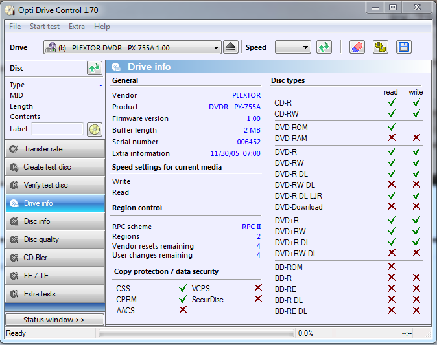Click the 0.0% progress percentage
The height and width of the screenshot is (345, 437).
pyautogui.click(x=306, y=333)
